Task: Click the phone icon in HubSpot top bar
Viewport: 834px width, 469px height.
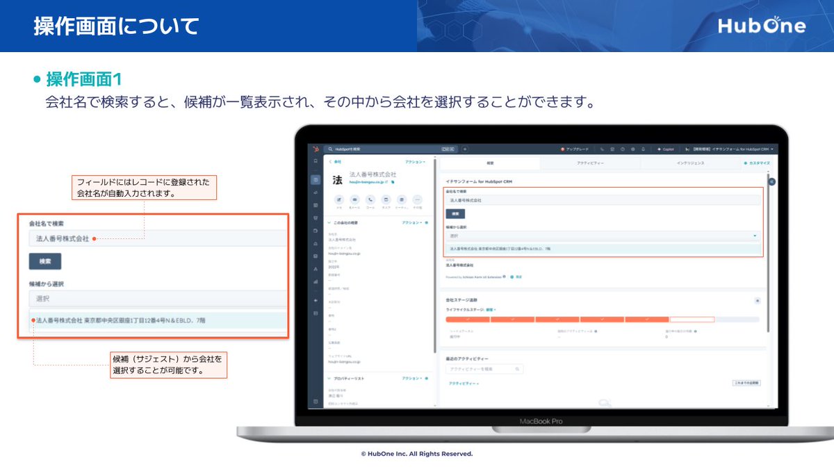Action: (x=601, y=149)
